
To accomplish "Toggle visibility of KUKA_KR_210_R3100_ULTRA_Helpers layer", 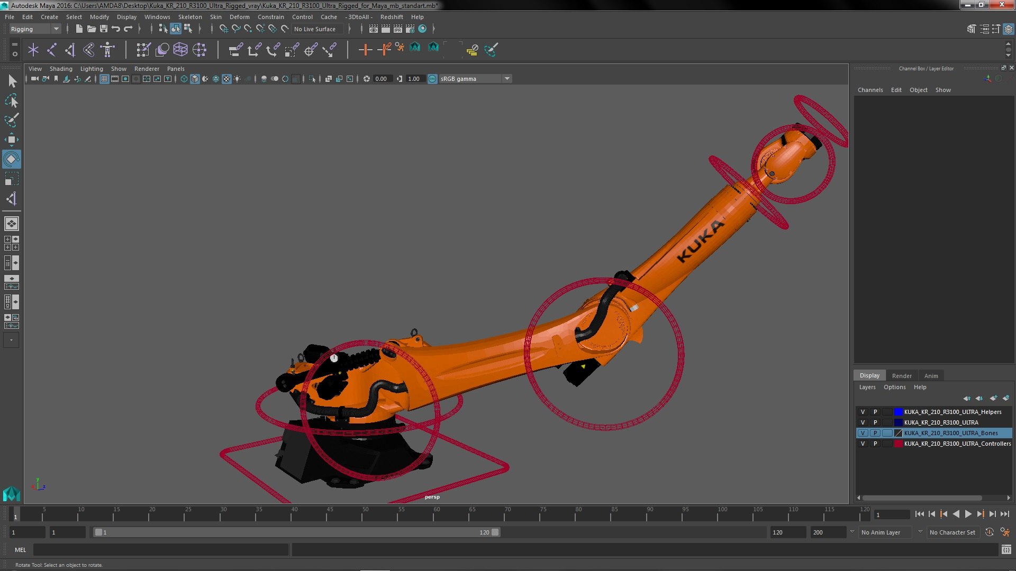I will tap(863, 412).
